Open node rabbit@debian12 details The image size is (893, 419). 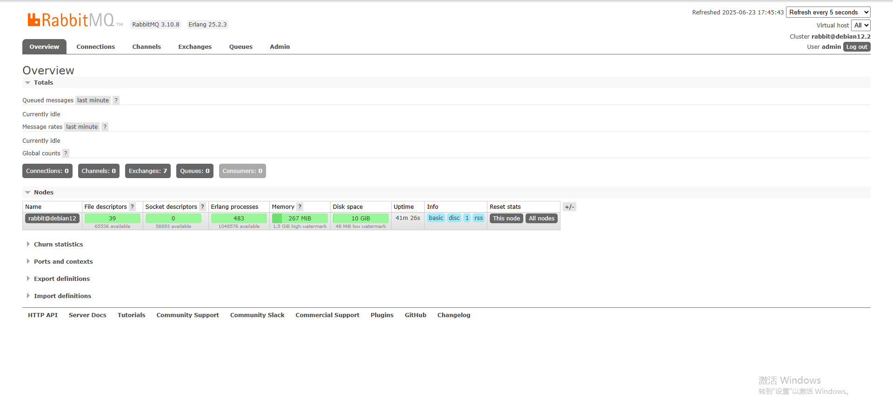tap(52, 218)
